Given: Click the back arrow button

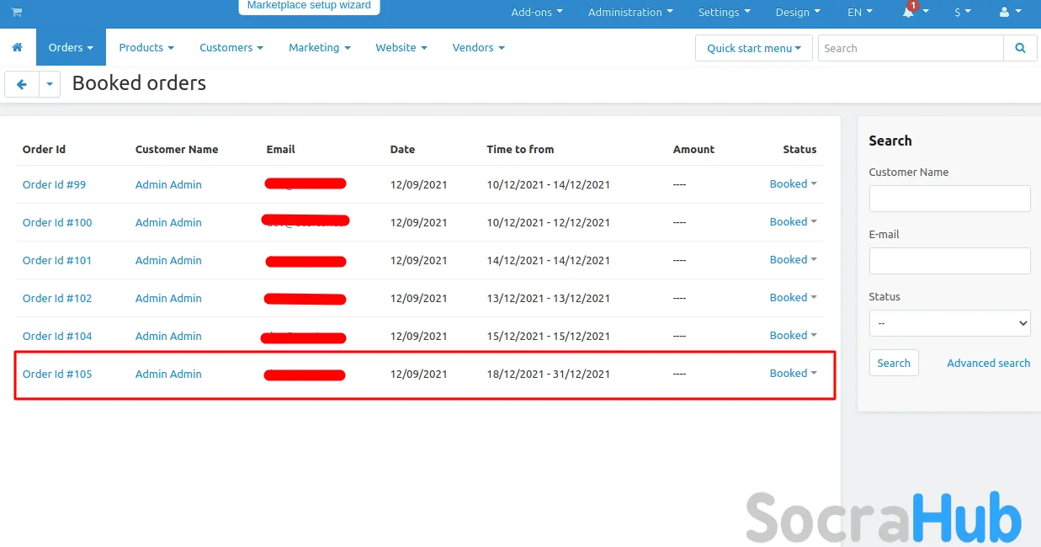Looking at the screenshot, I should (22, 84).
